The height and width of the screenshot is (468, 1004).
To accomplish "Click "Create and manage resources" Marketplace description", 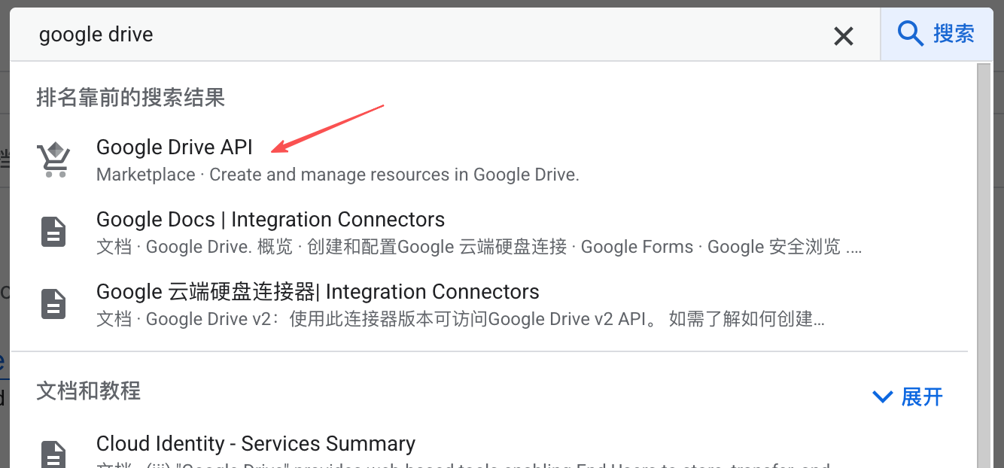I will point(394,175).
